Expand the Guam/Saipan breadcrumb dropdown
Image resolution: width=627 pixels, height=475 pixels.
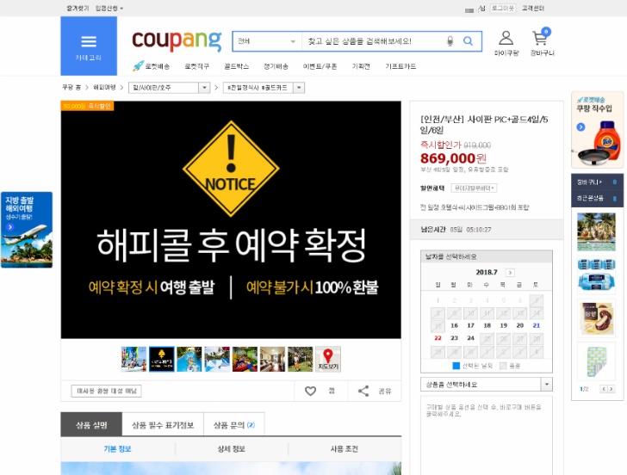(204, 88)
